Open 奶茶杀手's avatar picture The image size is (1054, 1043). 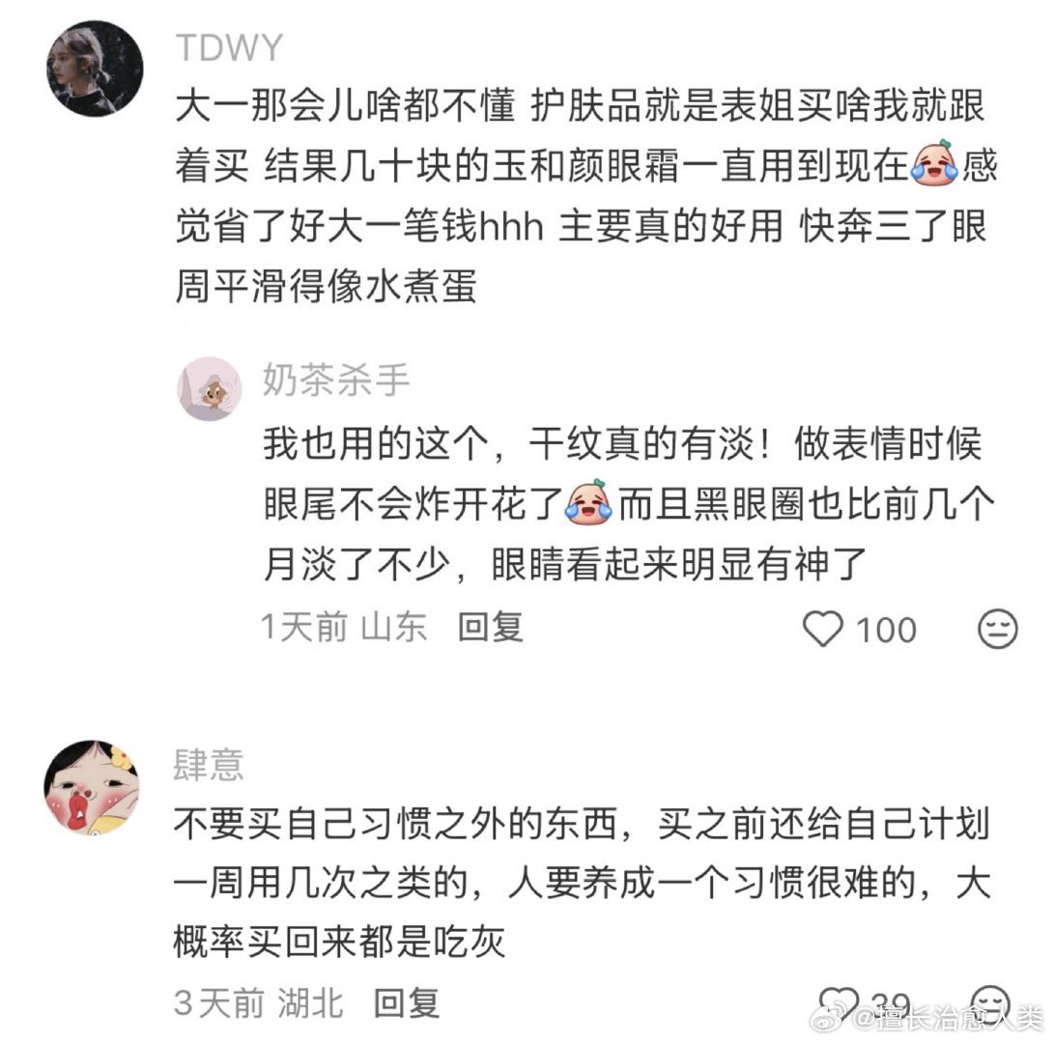point(209,388)
